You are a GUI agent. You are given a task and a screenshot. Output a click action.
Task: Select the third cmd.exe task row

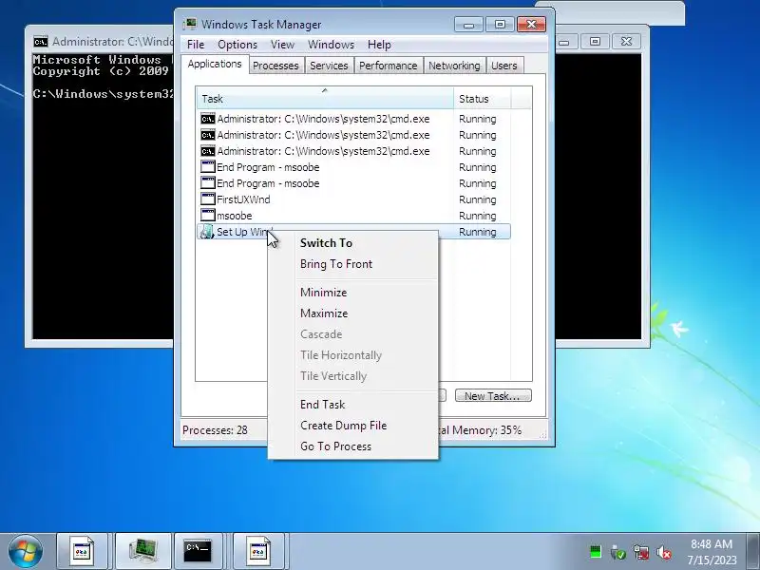click(x=353, y=151)
